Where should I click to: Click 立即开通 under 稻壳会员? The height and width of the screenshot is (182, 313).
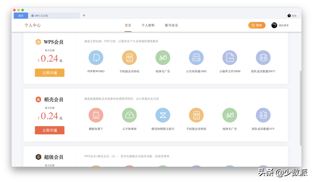(50, 130)
